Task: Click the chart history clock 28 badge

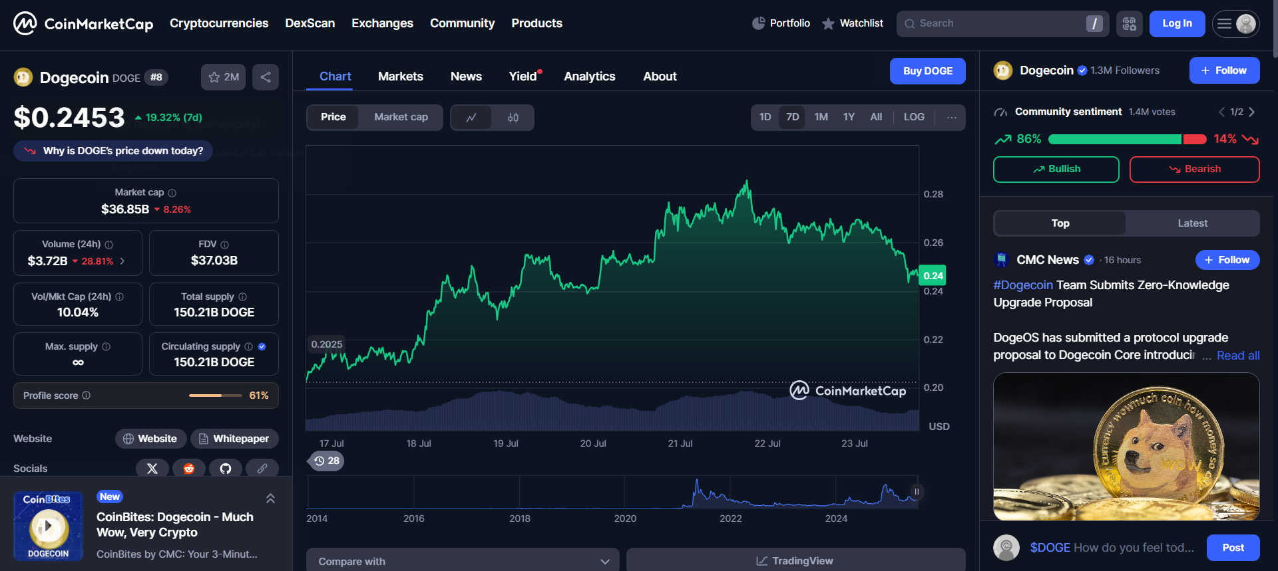Action: coord(326,461)
